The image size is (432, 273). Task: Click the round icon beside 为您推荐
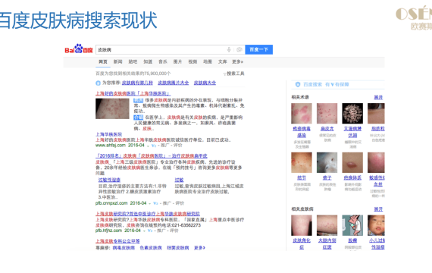[x=98, y=83]
